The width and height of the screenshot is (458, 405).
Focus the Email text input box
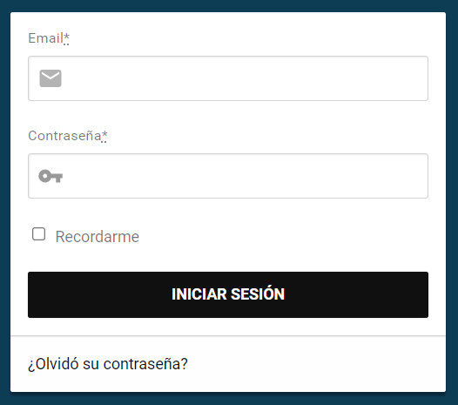[228, 78]
